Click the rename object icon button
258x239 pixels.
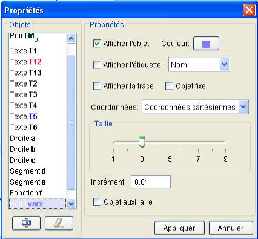26,223
